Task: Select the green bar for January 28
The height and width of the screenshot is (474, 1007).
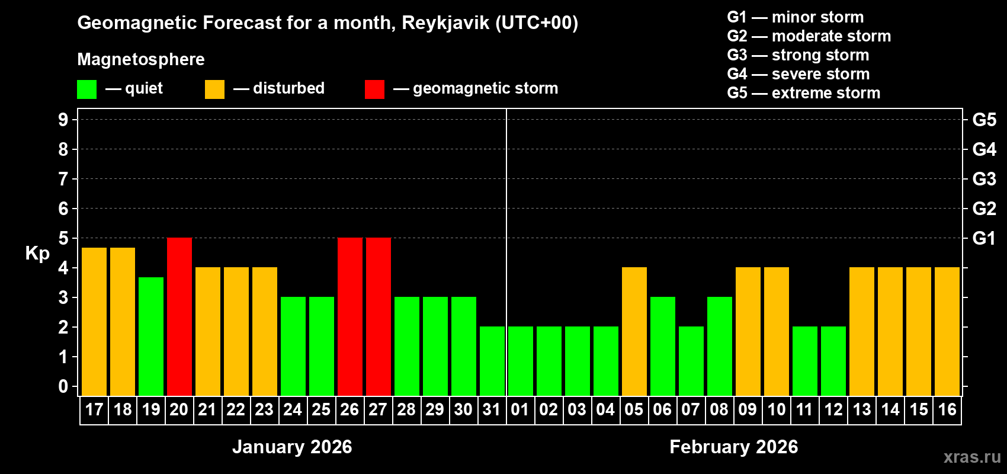Action: [407, 347]
